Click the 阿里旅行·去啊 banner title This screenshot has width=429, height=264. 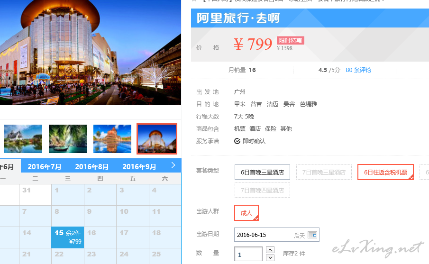[238, 18]
